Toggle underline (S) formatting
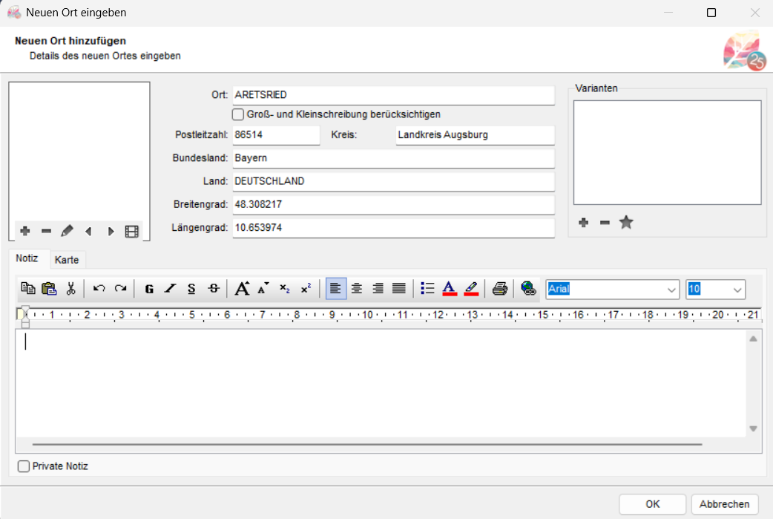The height and width of the screenshot is (519, 773). pos(192,288)
